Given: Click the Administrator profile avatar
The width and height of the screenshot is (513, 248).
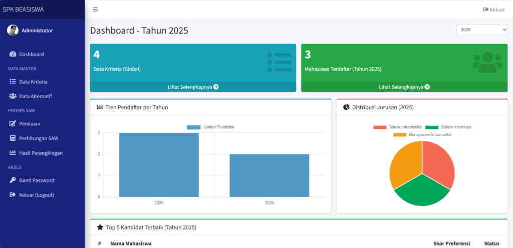Looking at the screenshot, I should tap(13, 31).
